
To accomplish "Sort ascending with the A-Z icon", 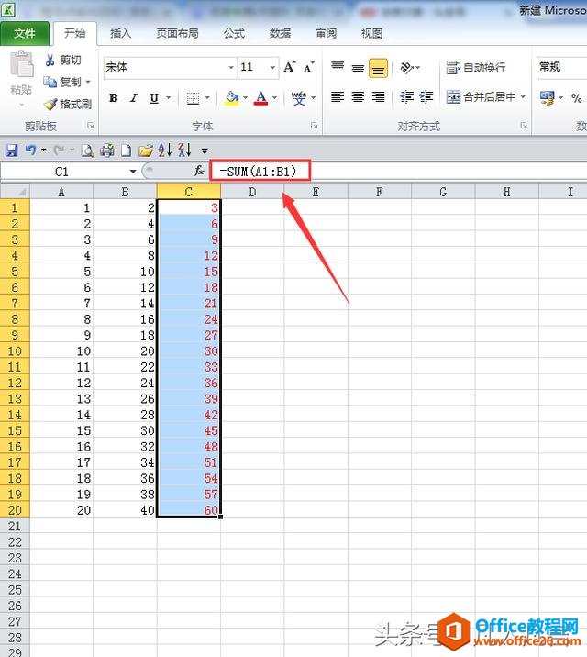I will [164, 150].
